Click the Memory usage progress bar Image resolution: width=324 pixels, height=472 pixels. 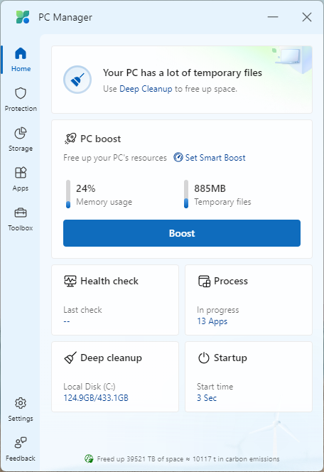point(68,194)
